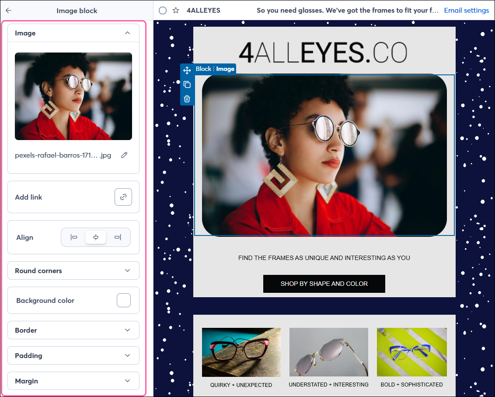Select the Block breadcrumb tab label

click(x=203, y=69)
